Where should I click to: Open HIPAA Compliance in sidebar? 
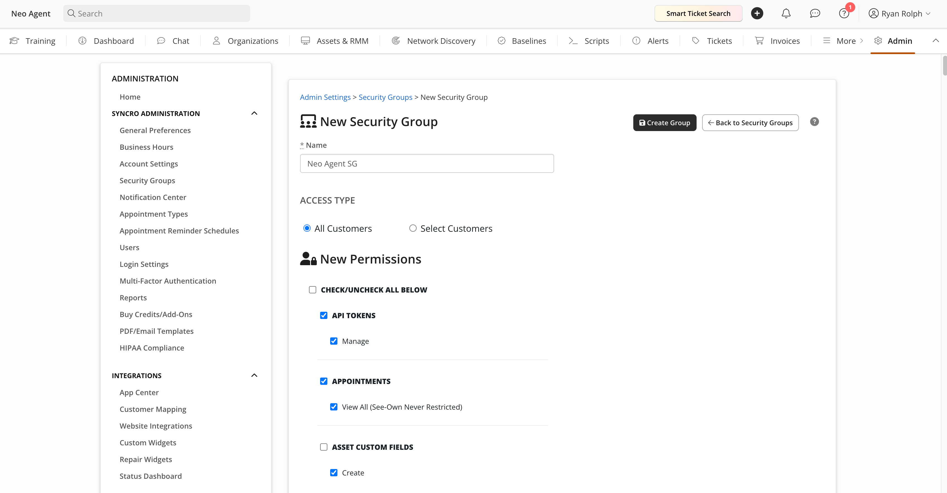click(x=152, y=348)
